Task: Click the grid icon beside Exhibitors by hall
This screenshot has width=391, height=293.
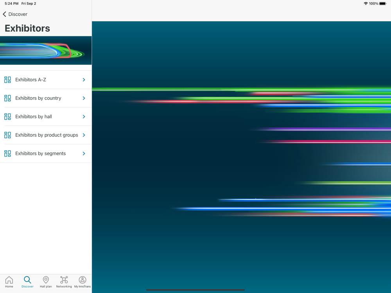Action: (x=7, y=116)
